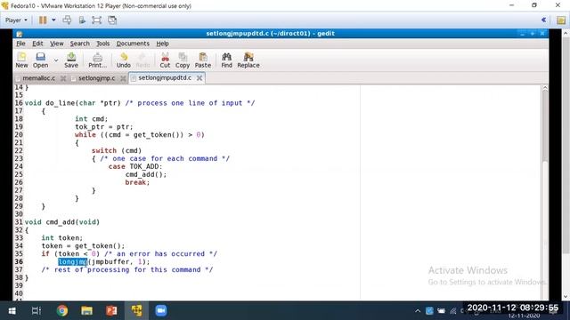
Task: Open the Help menu
Action: point(162,44)
